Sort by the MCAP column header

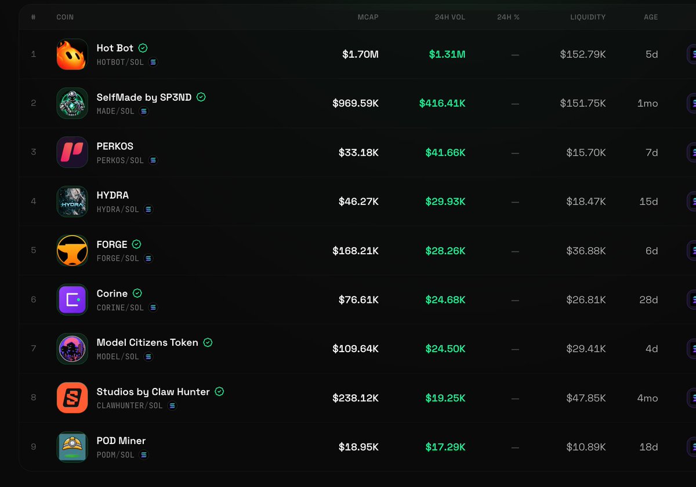(368, 17)
